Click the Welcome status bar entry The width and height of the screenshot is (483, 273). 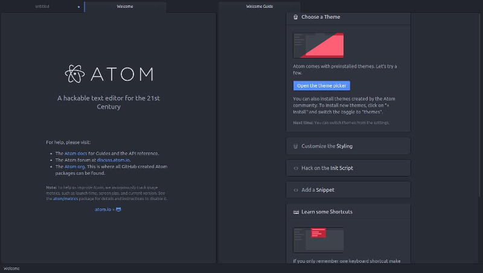(x=11, y=268)
